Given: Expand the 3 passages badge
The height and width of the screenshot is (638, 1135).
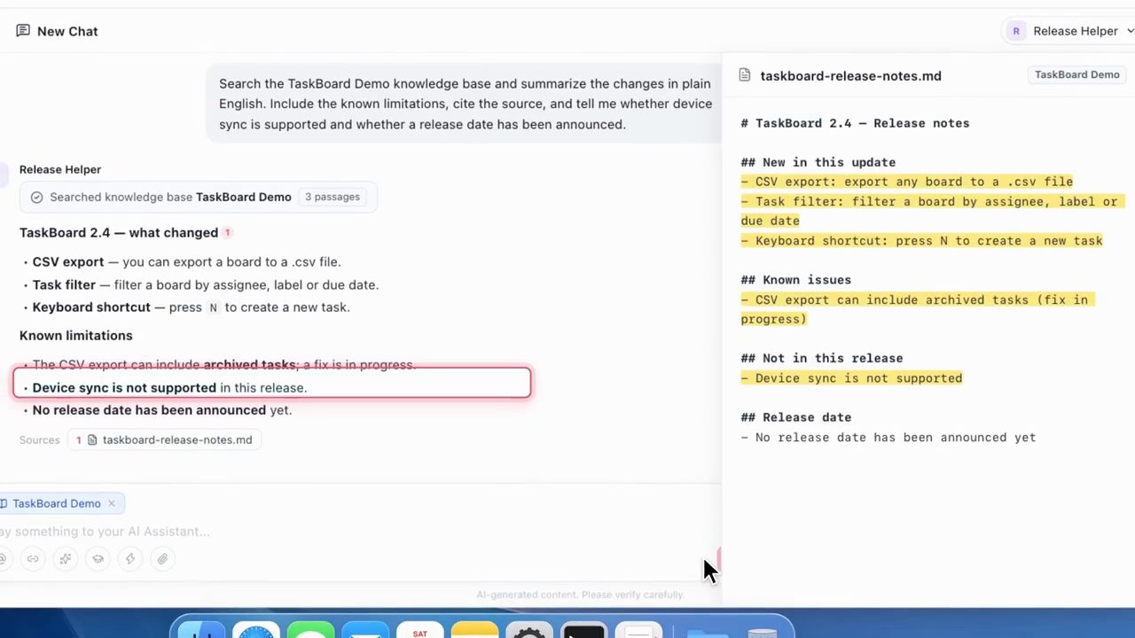Looking at the screenshot, I should click(333, 197).
